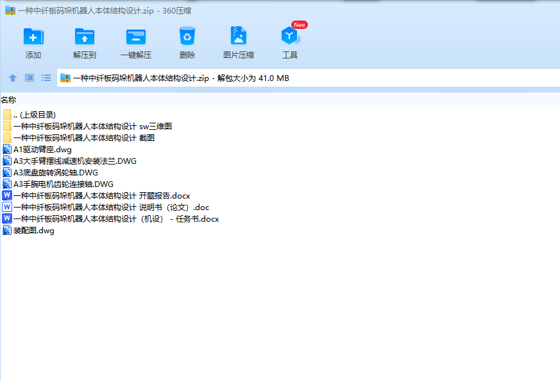Open the 工具 (Tools) icon
The height and width of the screenshot is (381, 560).
click(x=290, y=36)
